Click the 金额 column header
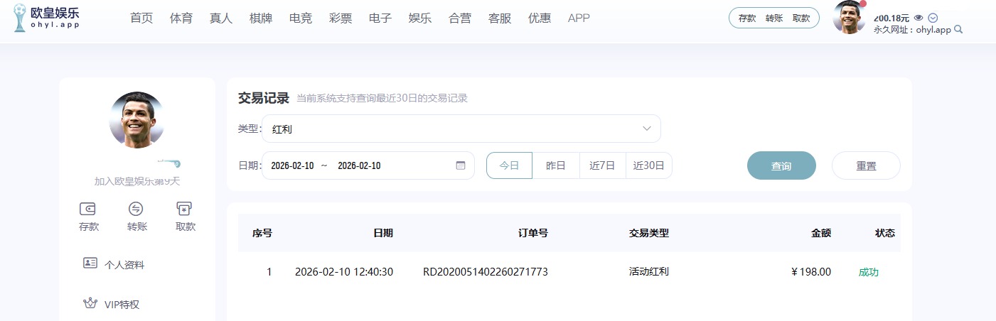Image resolution: width=996 pixels, height=321 pixels. click(821, 233)
